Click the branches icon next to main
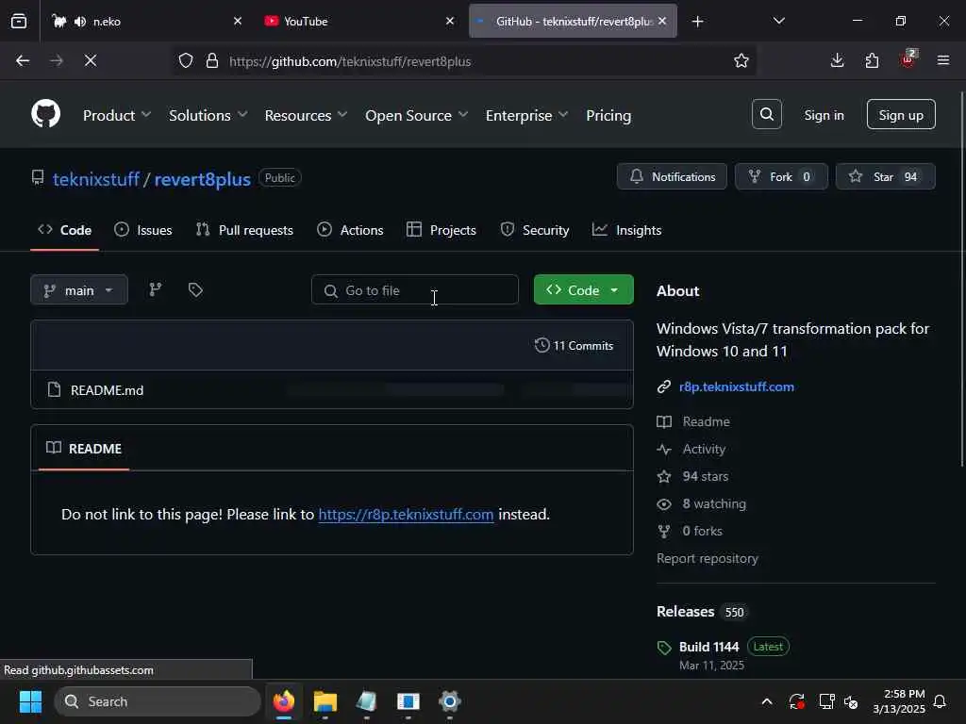This screenshot has height=724, width=966. pos(156,289)
